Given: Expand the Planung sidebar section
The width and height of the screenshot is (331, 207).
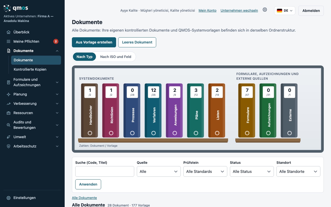Looking at the screenshot, I should (x=57, y=94).
